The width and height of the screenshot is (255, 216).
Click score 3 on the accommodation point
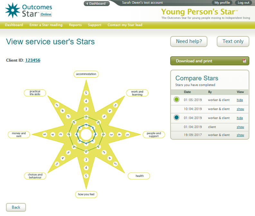(x=86, y=109)
